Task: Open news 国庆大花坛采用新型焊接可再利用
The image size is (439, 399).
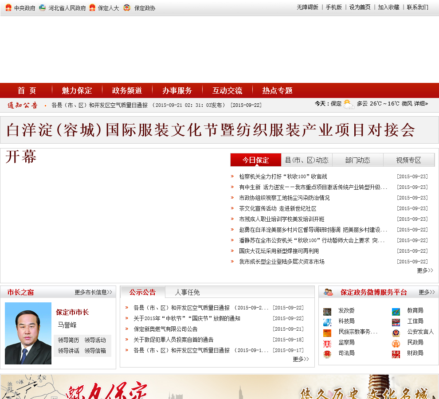Action: [x=279, y=251]
